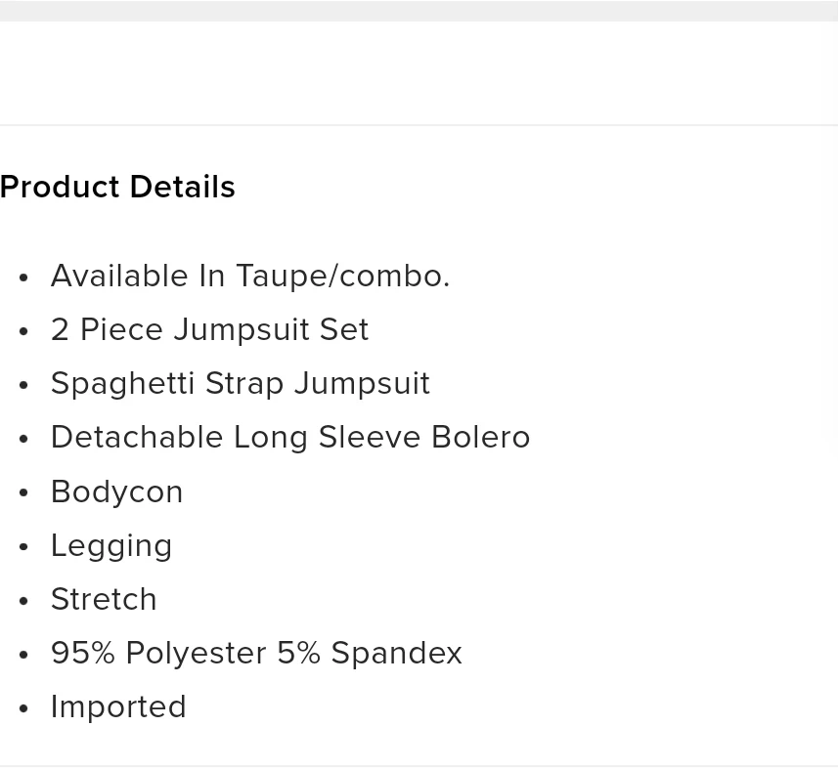Select the 'Spaghetti Strap Jumpsuit' item
The width and height of the screenshot is (838, 769).
pos(241,384)
